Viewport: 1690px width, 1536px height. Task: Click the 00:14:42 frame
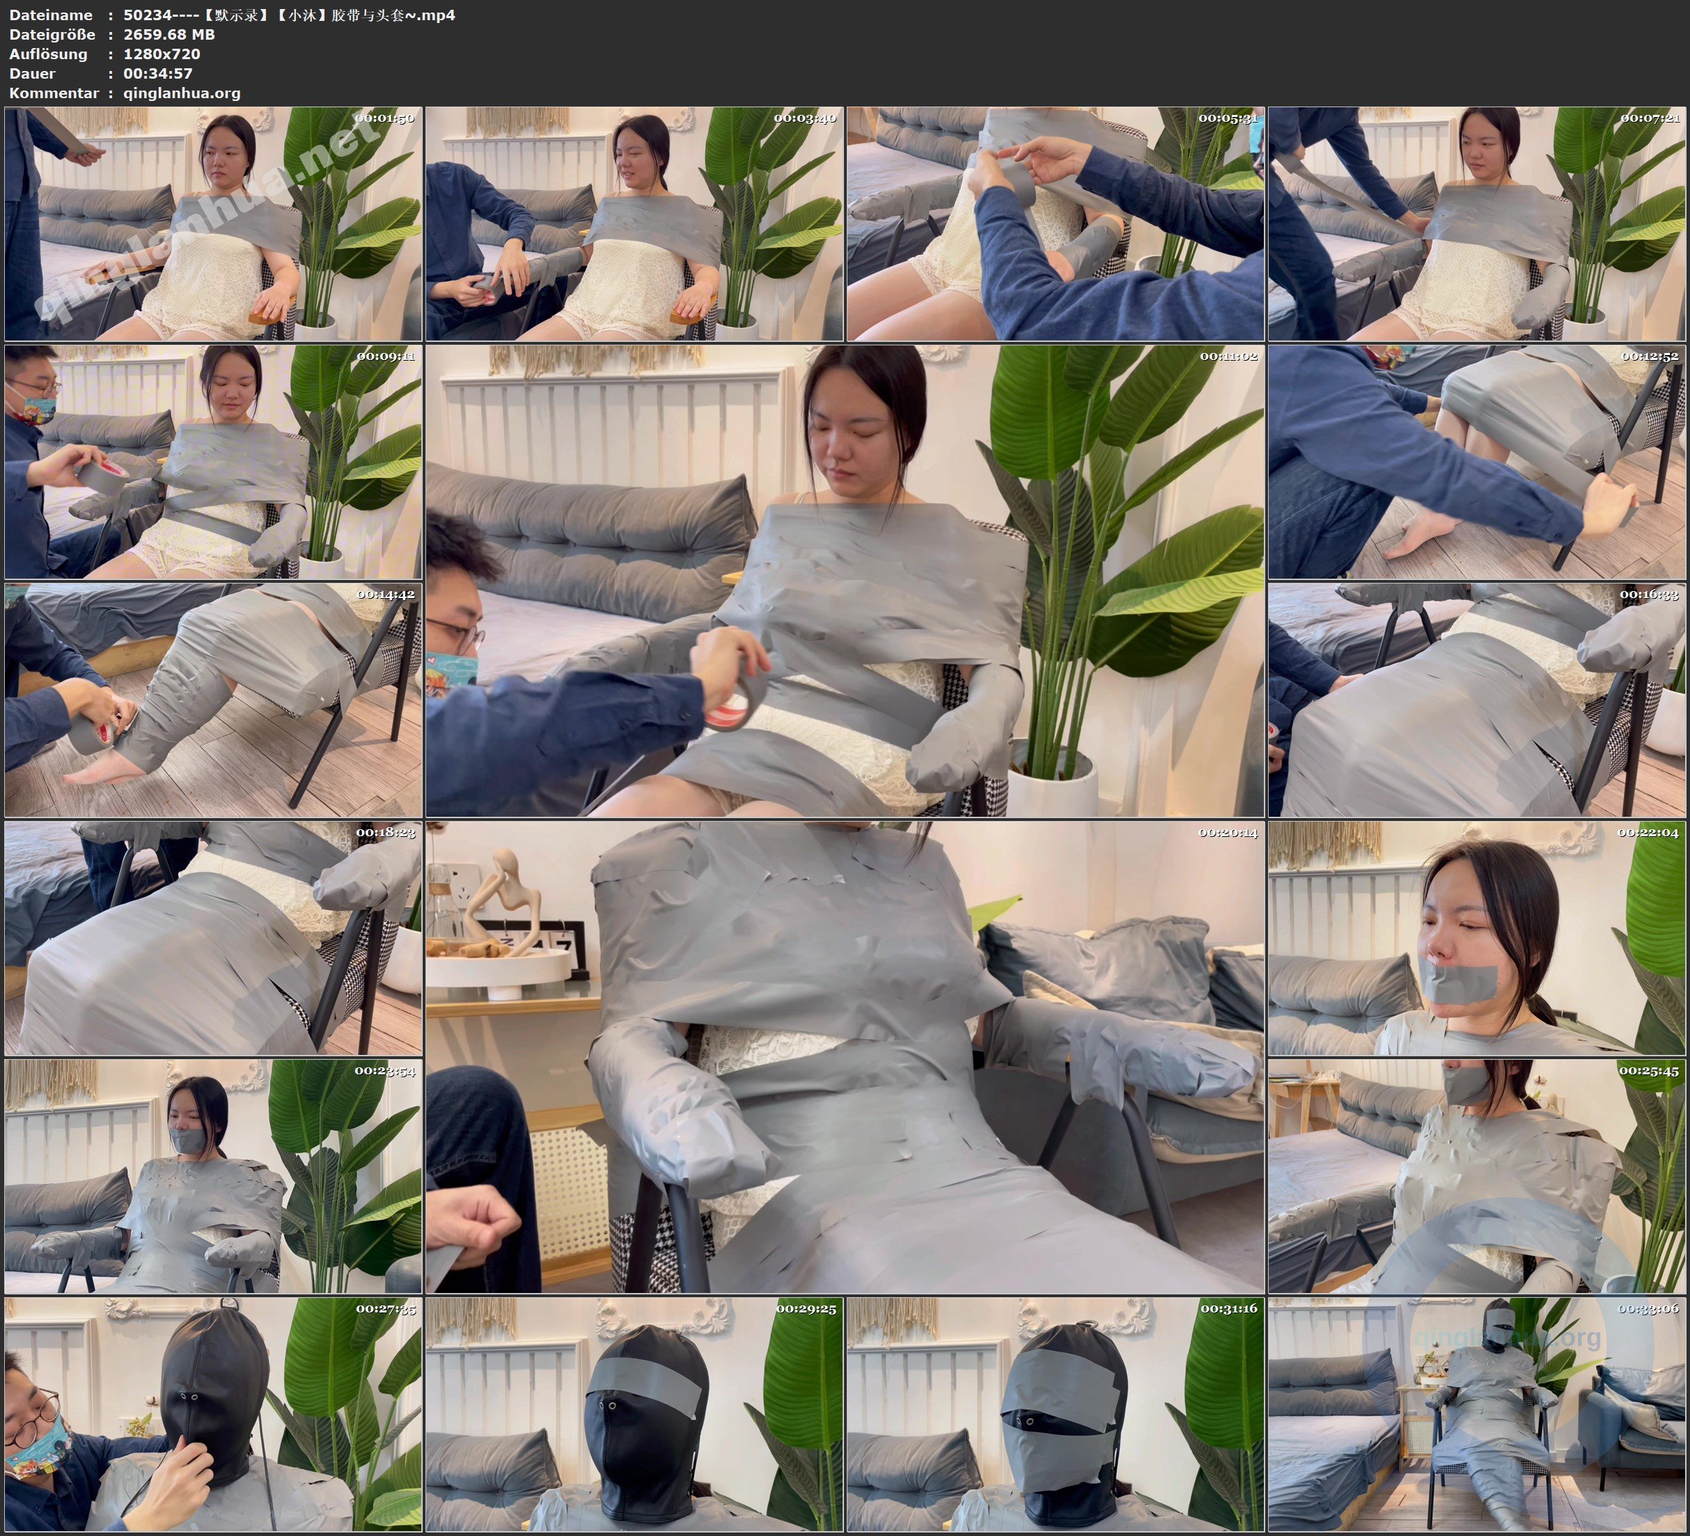coord(213,699)
